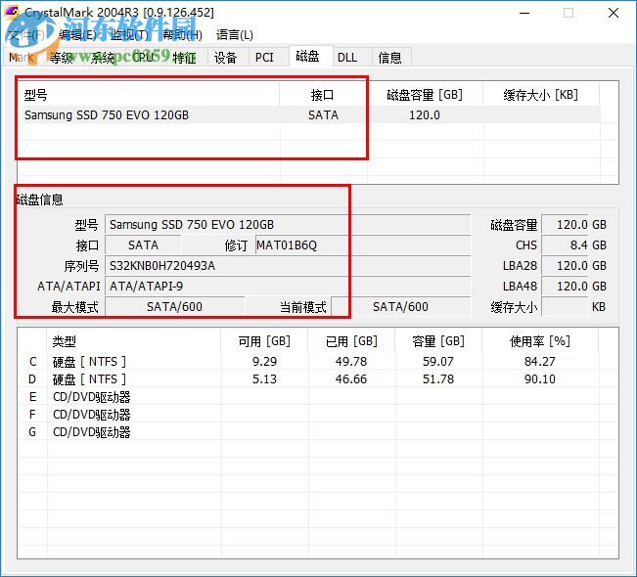This screenshot has height=577, width=637.
Task: Click the 9.29 available GB value
Action: pos(264,362)
